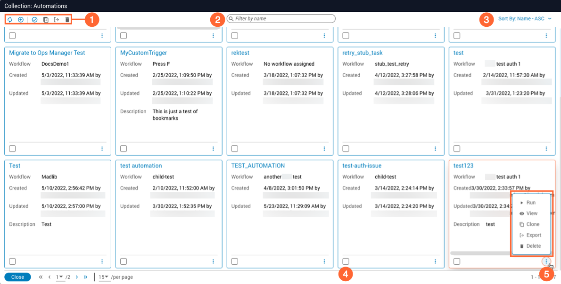Open the three-dot menu on TEST_AUTOMATION card
This screenshot has height=284, width=561.
(x=324, y=261)
